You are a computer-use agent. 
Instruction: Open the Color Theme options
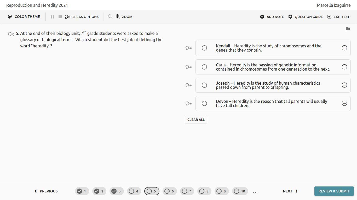(24, 17)
